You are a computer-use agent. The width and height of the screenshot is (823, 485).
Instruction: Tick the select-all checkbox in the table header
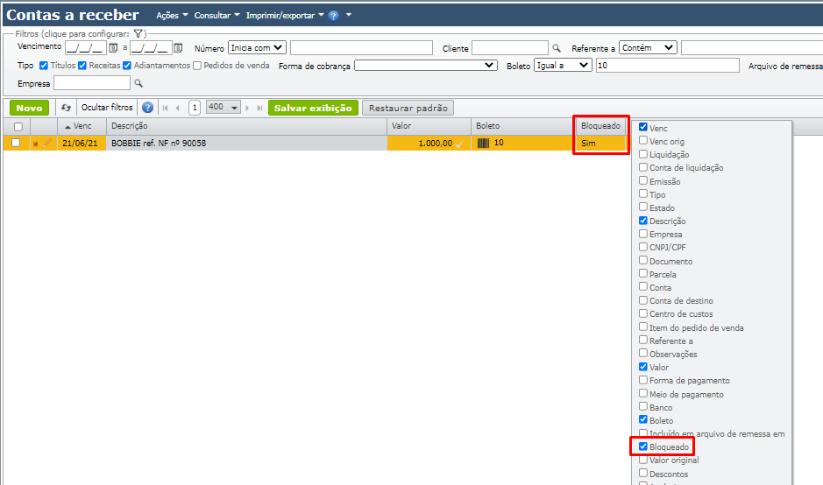coord(18,126)
